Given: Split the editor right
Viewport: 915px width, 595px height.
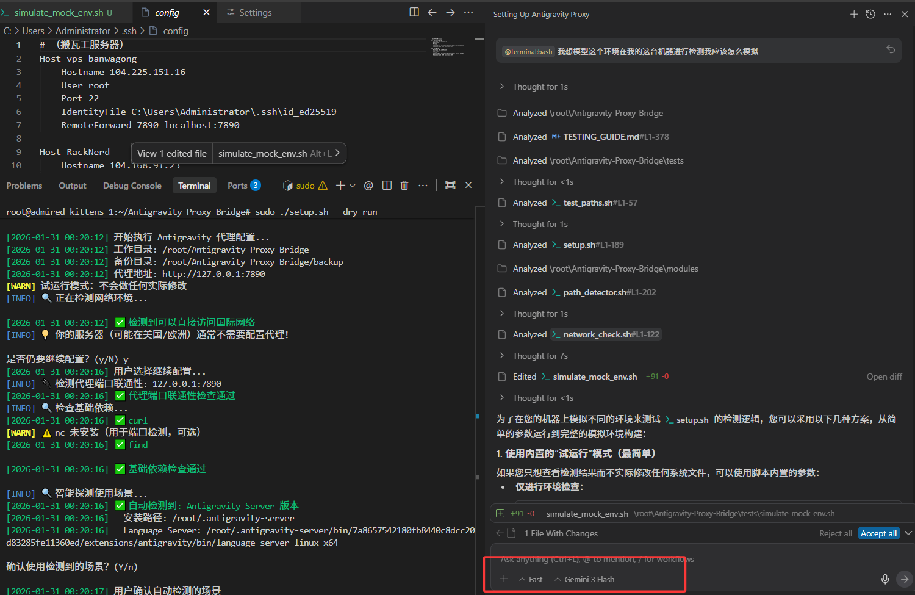Looking at the screenshot, I should pyautogui.click(x=414, y=12).
